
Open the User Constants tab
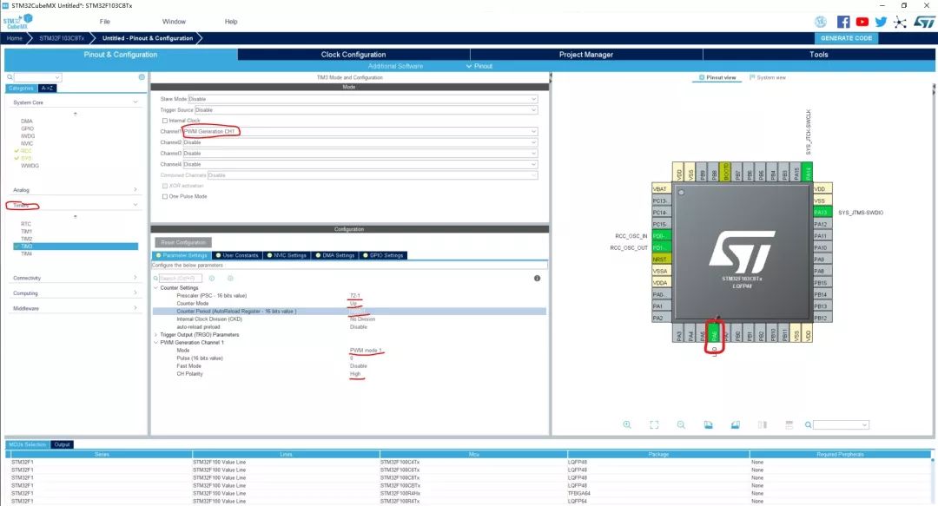[237, 255]
